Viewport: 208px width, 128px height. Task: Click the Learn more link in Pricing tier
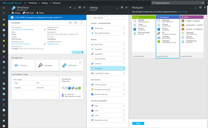183,12
